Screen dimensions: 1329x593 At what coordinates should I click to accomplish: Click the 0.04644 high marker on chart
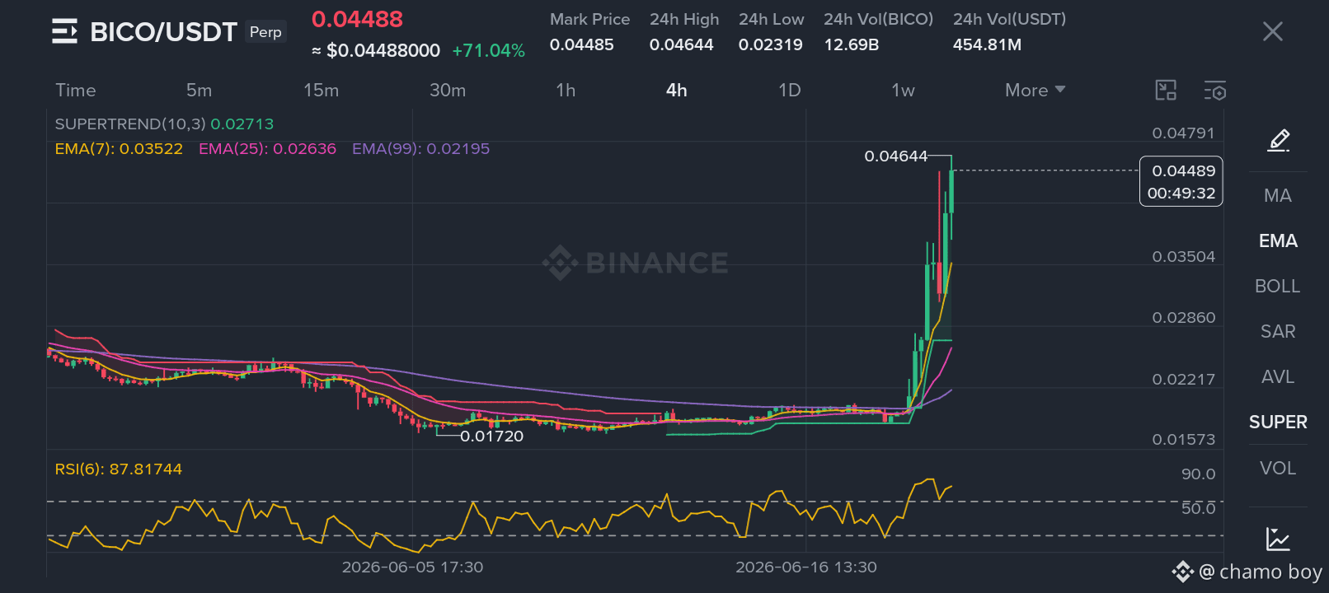click(895, 156)
